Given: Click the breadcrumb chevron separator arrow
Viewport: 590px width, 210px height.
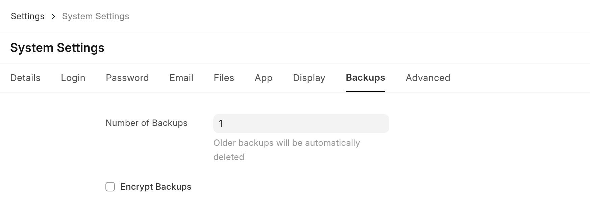Looking at the screenshot, I should (x=53, y=17).
